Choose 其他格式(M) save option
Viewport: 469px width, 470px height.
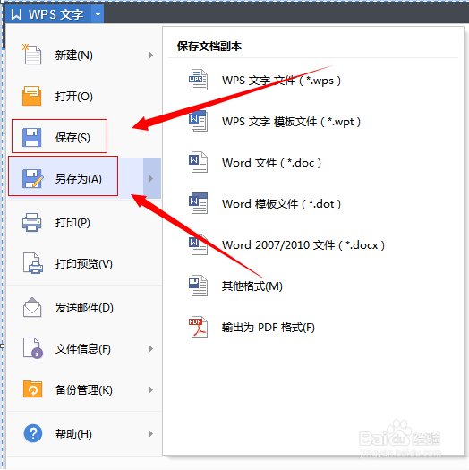252,286
